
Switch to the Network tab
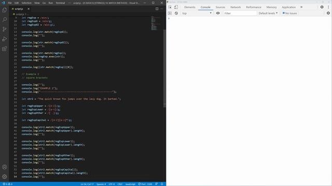tap(236, 7)
